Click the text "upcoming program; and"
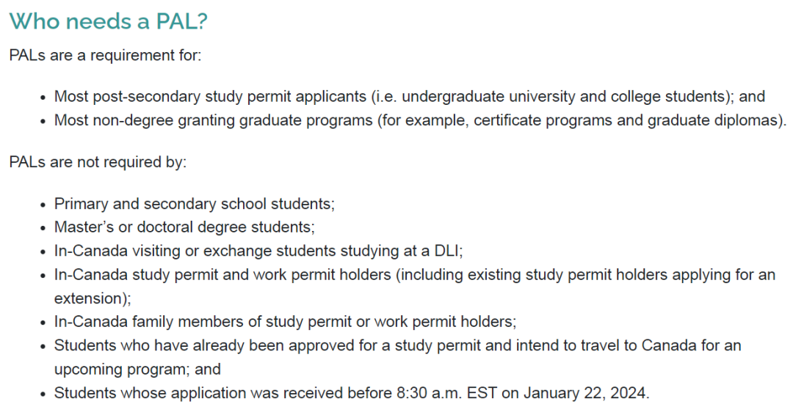793x415 pixels. pos(137,369)
